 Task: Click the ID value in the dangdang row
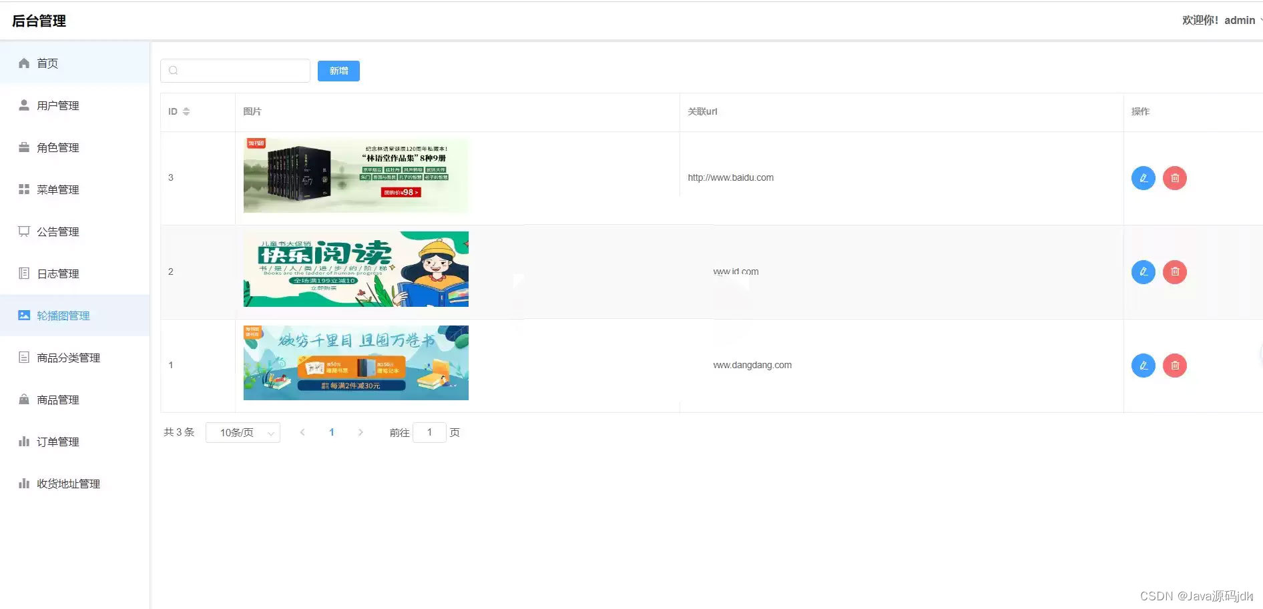pyautogui.click(x=171, y=365)
